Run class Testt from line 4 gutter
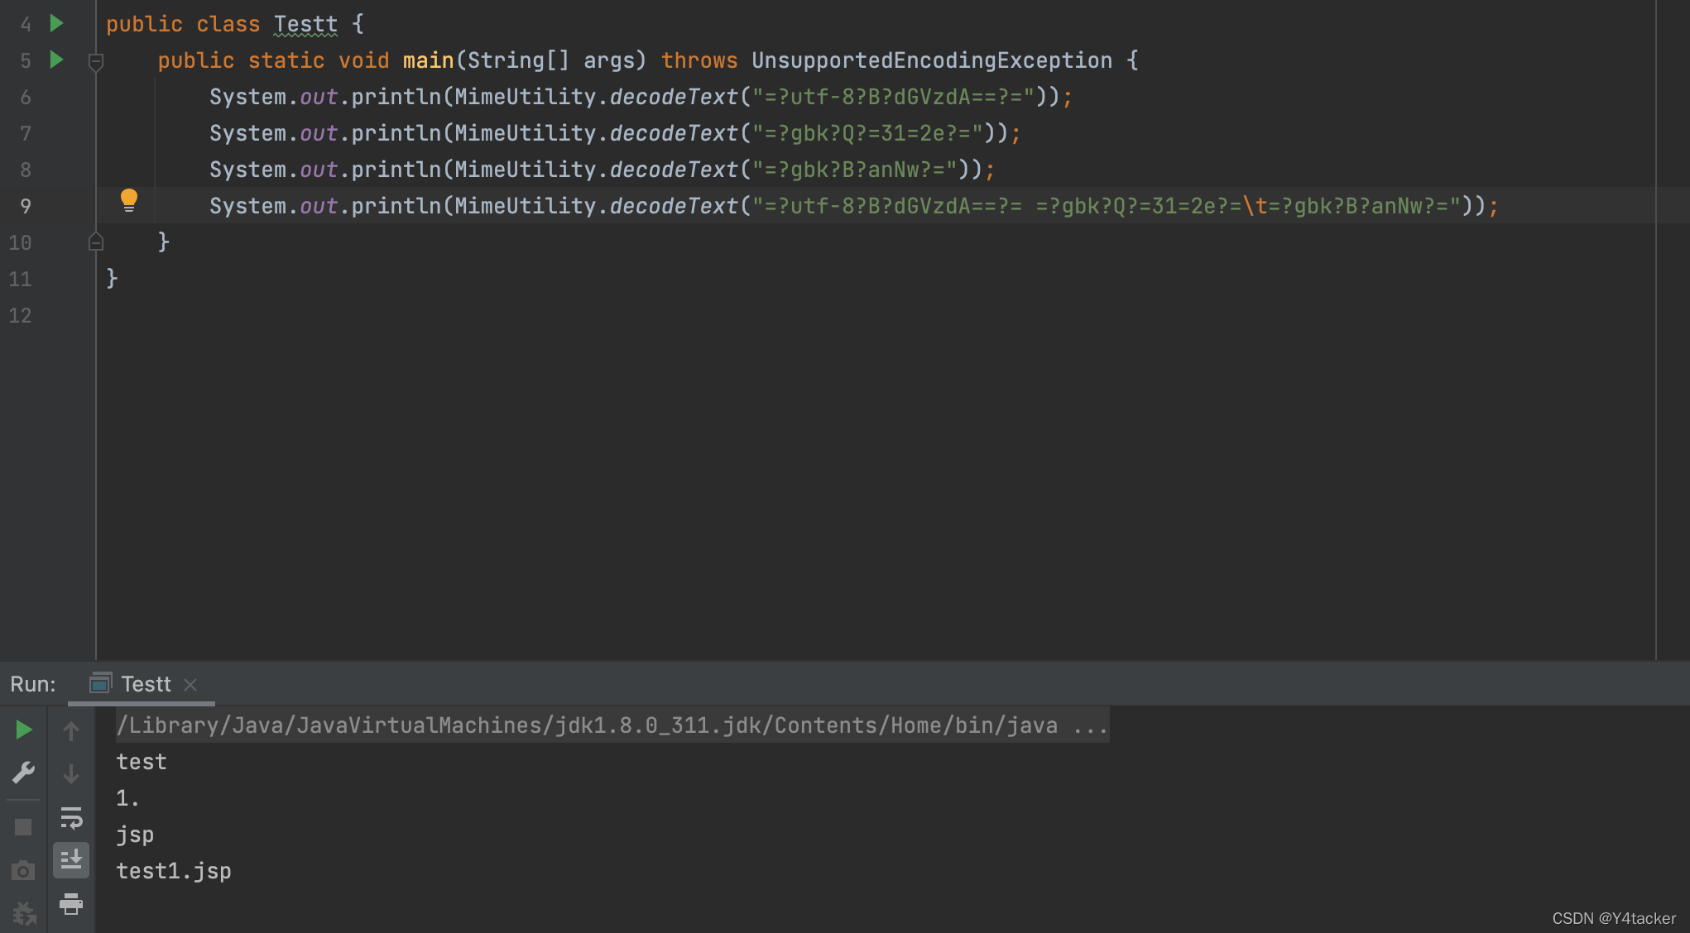 click(x=56, y=23)
